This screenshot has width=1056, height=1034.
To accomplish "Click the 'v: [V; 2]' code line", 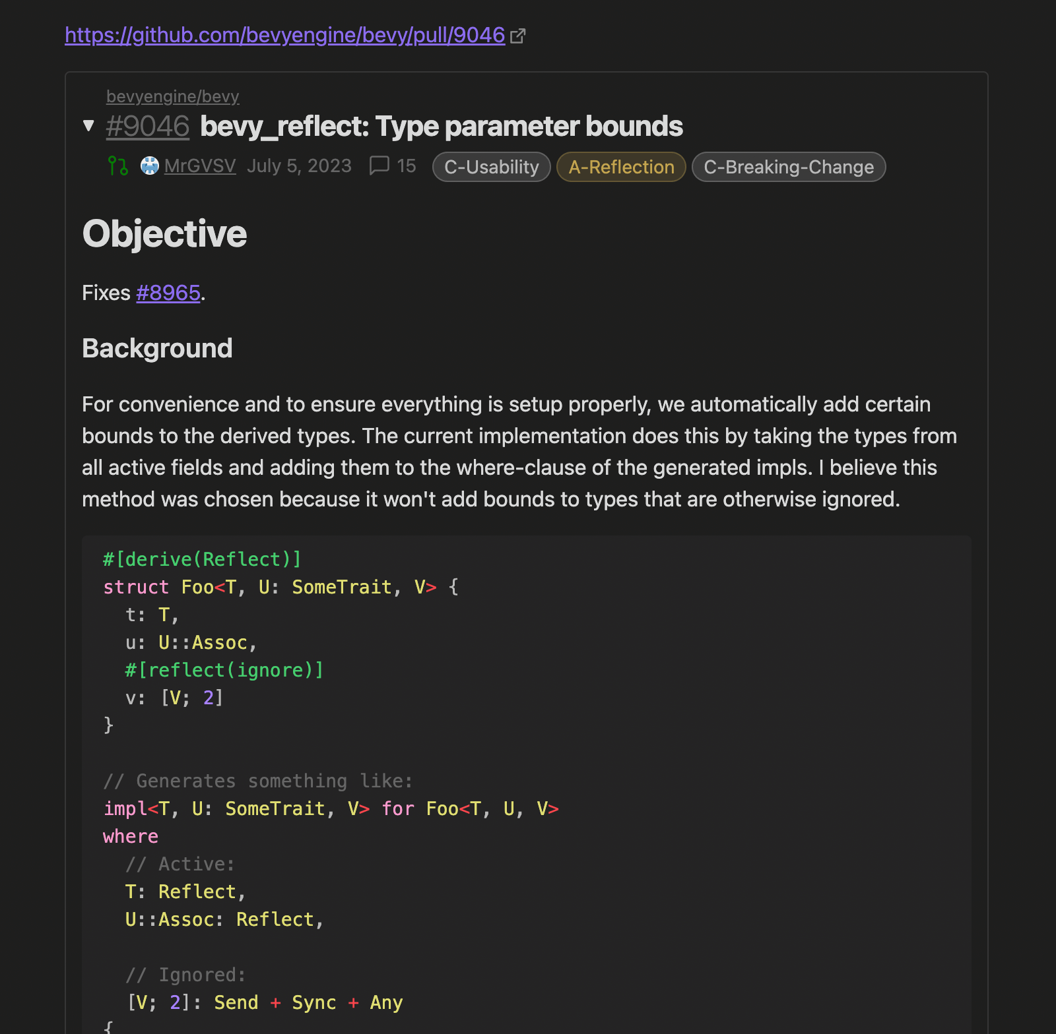I will [174, 698].
